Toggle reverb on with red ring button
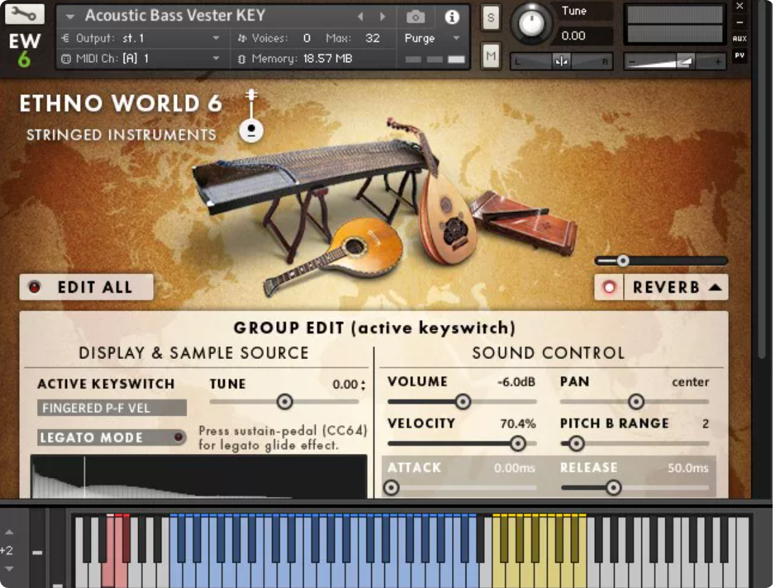The width and height of the screenshot is (774, 588). tap(609, 287)
